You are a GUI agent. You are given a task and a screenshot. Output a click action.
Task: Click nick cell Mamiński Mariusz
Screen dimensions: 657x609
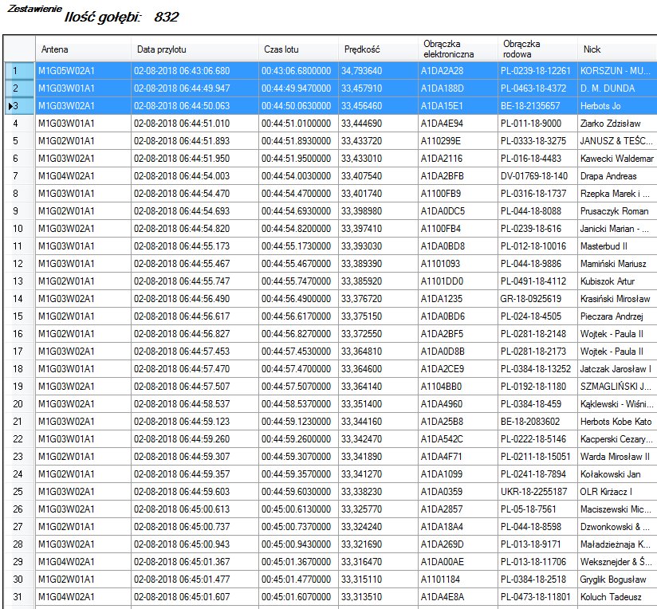point(617,264)
